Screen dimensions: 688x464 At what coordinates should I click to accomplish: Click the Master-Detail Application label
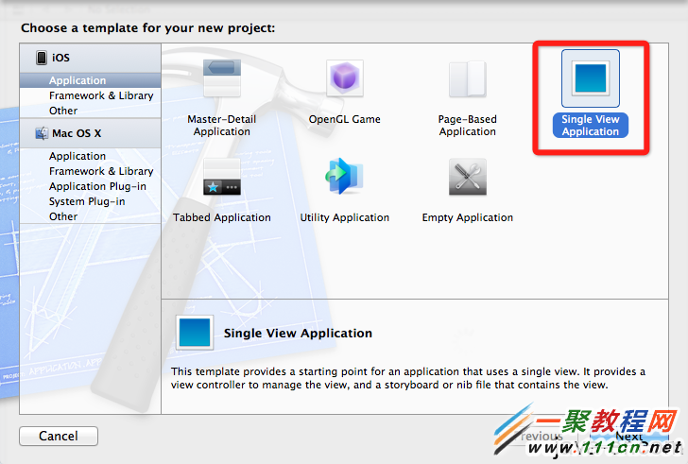click(221, 126)
